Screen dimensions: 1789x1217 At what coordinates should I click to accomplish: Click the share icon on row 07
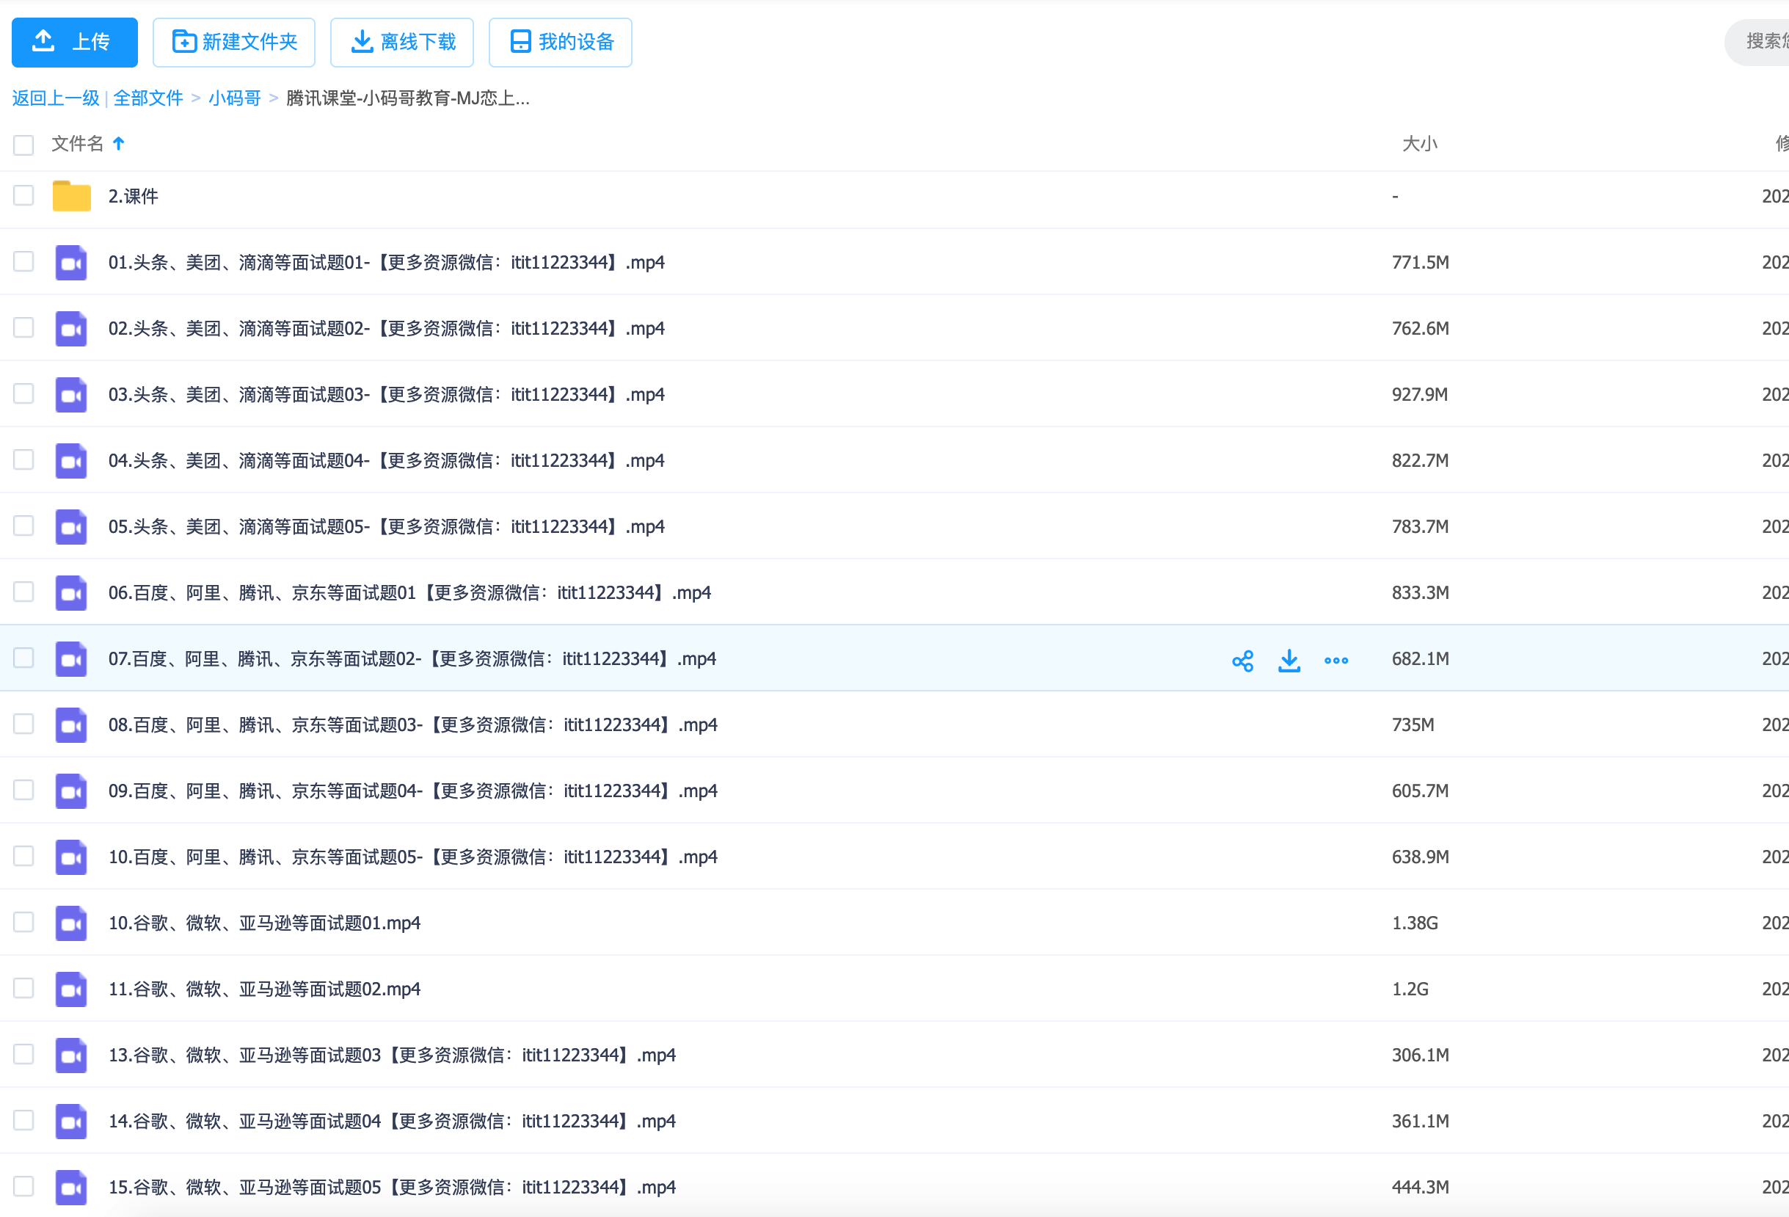1242,660
